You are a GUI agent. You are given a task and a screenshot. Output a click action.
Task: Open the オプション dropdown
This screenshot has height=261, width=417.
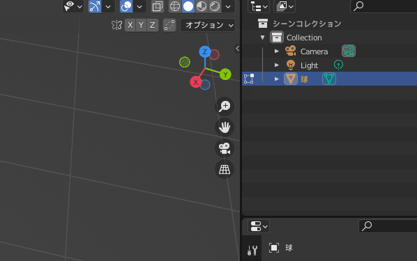[208, 25]
